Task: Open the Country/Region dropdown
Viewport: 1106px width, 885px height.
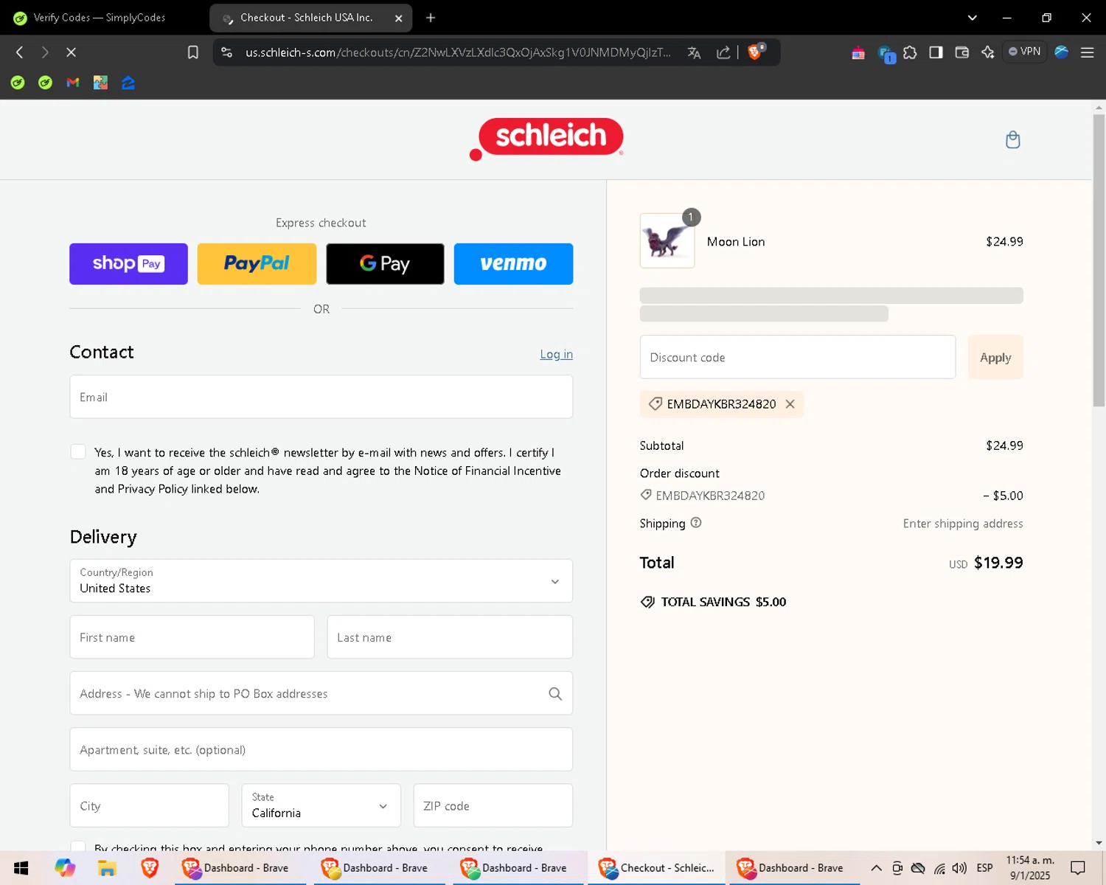Action: [x=321, y=580]
